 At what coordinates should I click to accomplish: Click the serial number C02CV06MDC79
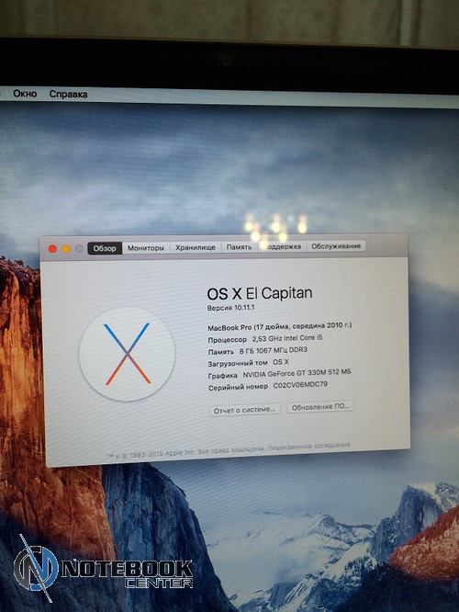click(300, 385)
